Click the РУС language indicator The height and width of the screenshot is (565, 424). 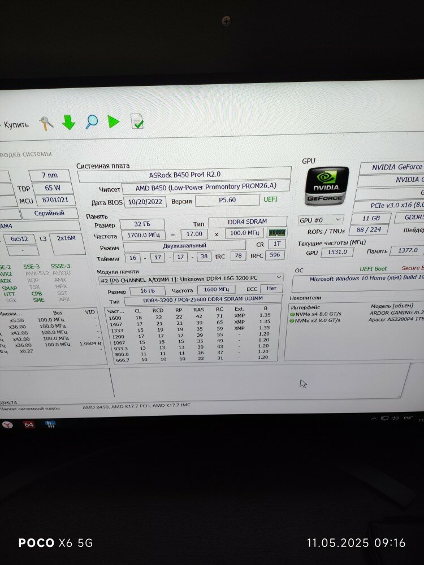click(408, 418)
